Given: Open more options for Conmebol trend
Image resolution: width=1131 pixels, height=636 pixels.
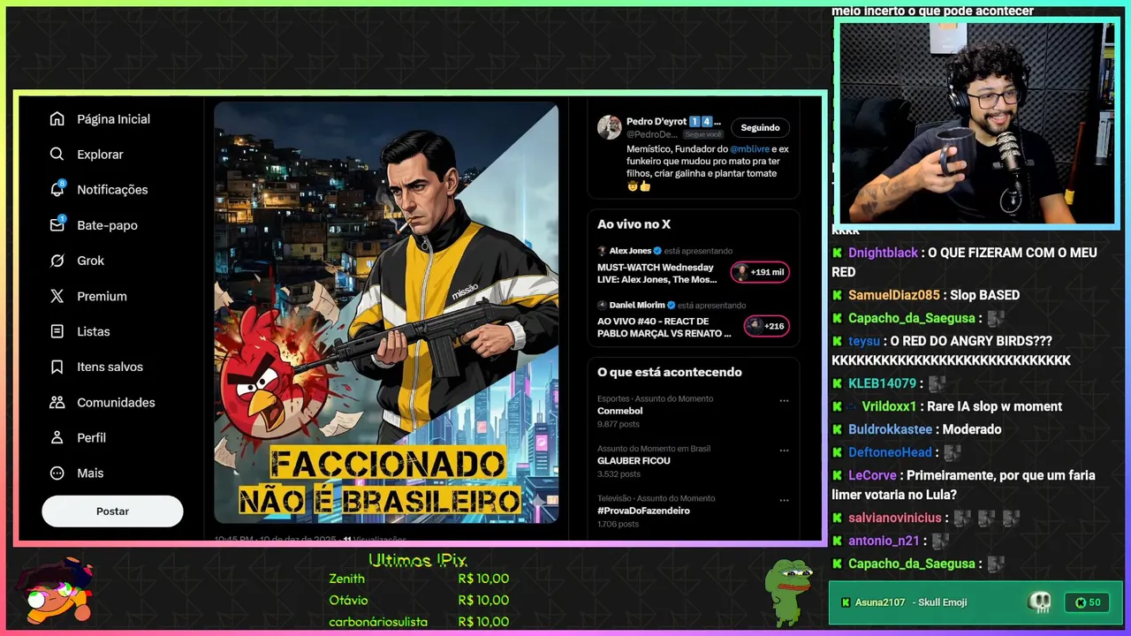Looking at the screenshot, I should pos(784,400).
